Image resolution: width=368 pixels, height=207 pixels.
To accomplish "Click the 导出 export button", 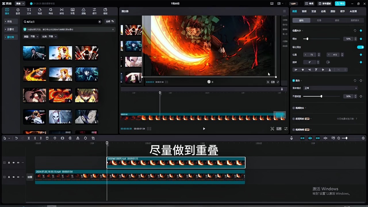I will coord(340,3).
